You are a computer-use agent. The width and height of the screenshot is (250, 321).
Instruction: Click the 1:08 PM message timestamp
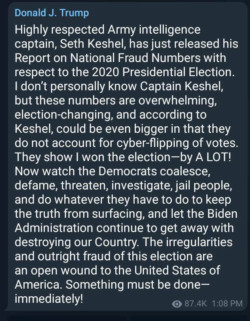(227, 304)
